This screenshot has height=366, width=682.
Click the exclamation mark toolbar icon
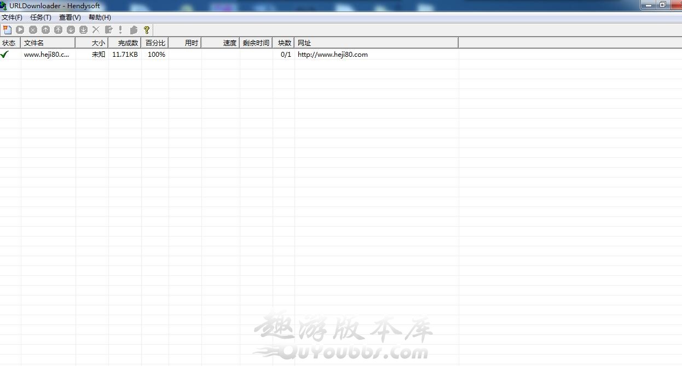[120, 30]
